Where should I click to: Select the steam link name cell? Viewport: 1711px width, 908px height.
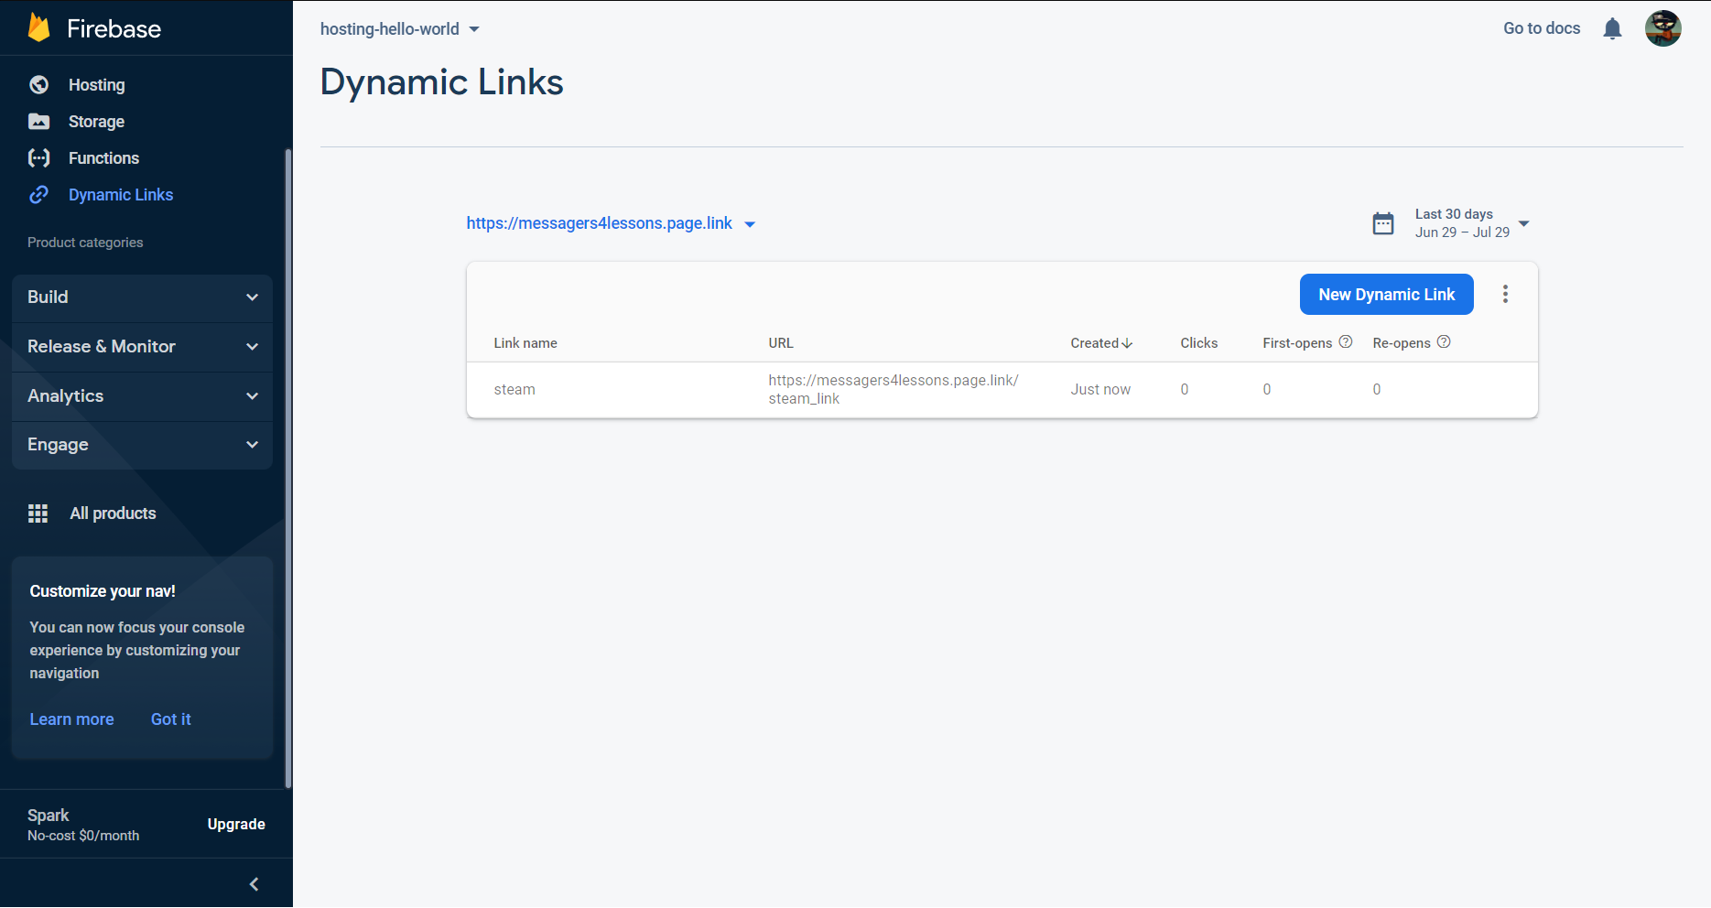(514, 390)
